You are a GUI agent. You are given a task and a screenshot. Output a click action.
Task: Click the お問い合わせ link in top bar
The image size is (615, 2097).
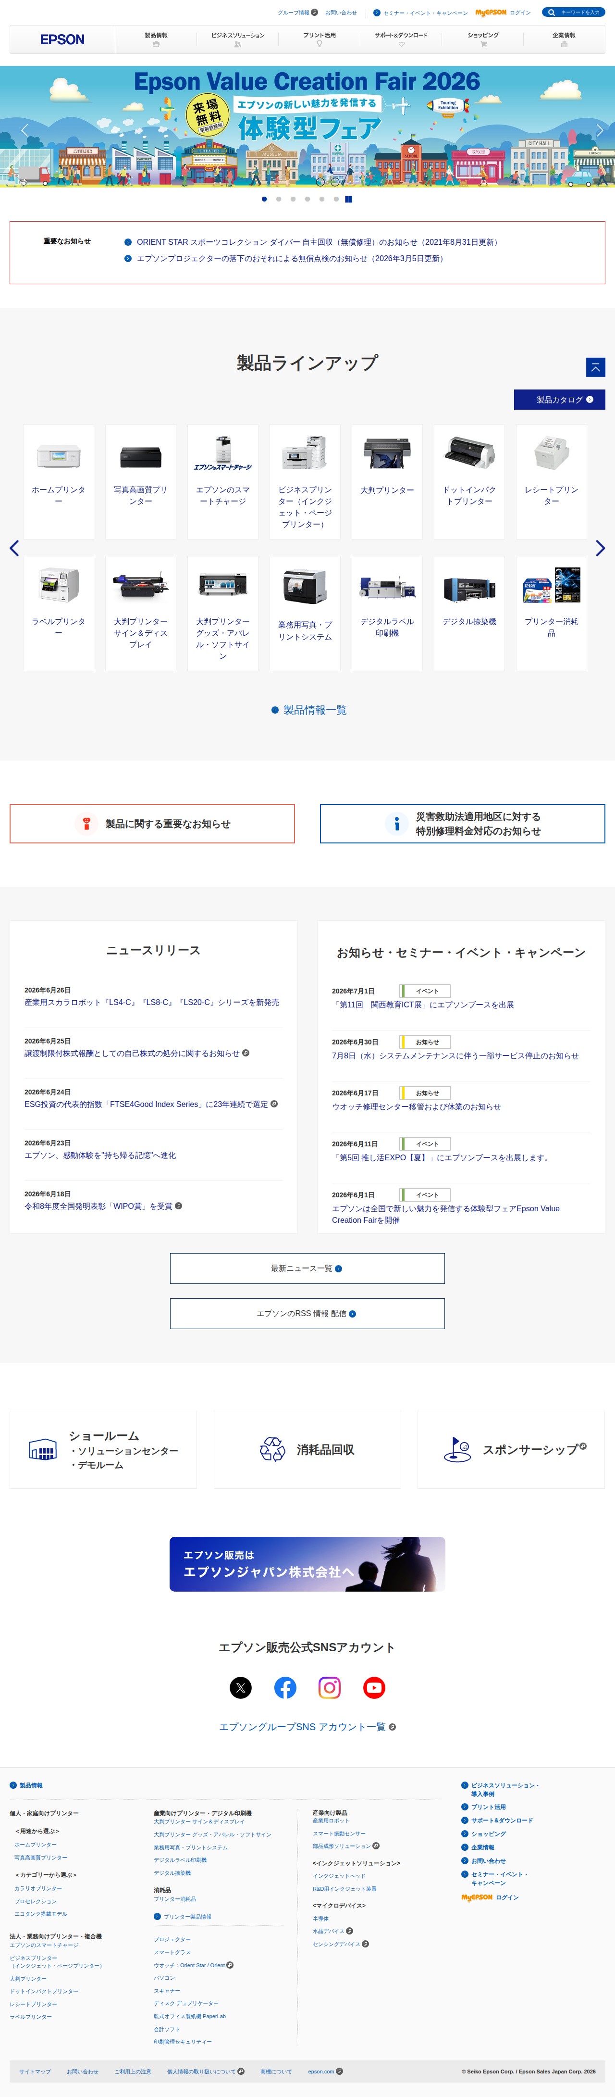coord(341,12)
